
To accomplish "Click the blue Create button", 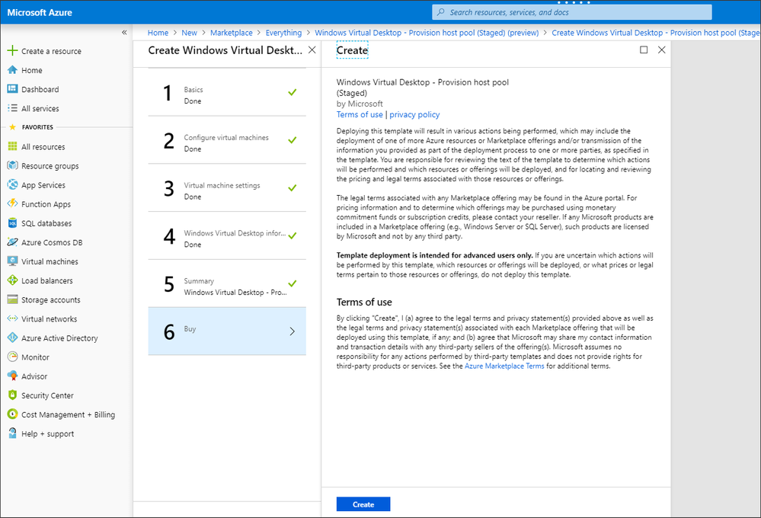I will tap(363, 504).
